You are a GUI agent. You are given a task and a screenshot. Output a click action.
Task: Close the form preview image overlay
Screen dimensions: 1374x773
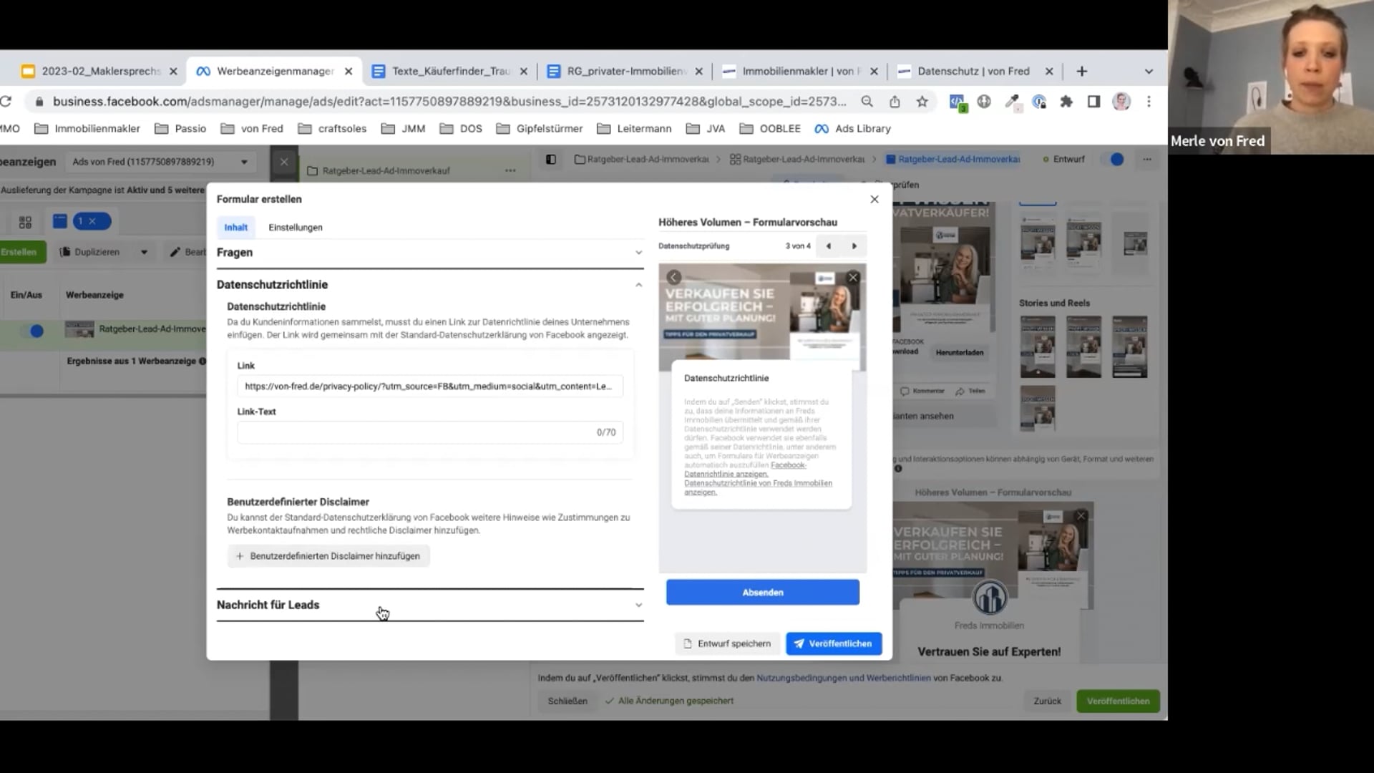852,278
